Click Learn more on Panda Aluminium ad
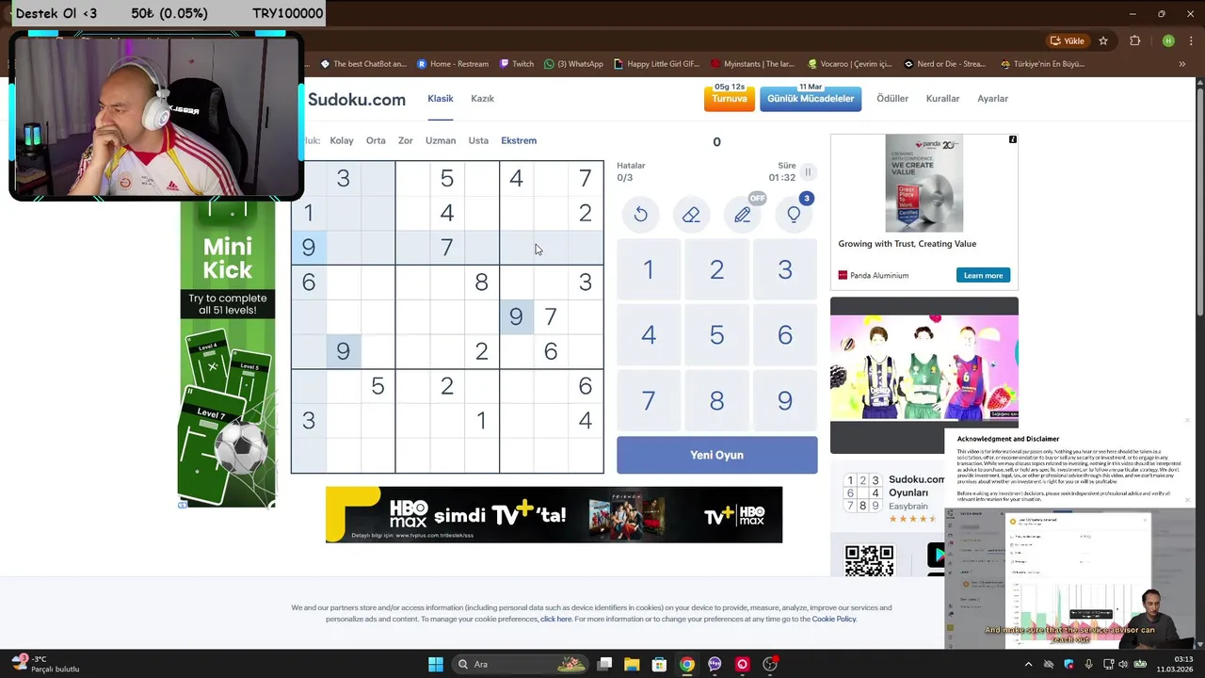This screenshot has height=678, width=1205. point(983,275)
